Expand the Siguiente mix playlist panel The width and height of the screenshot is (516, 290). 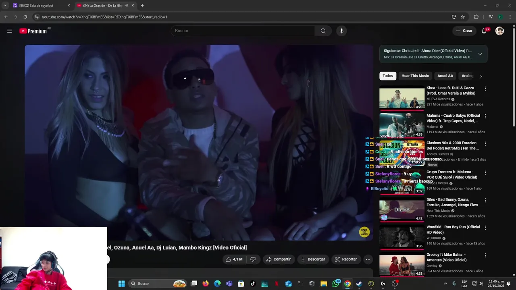click(480, 54)
